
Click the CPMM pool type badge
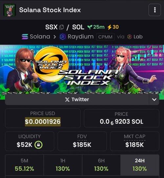(x=105, y=37)
